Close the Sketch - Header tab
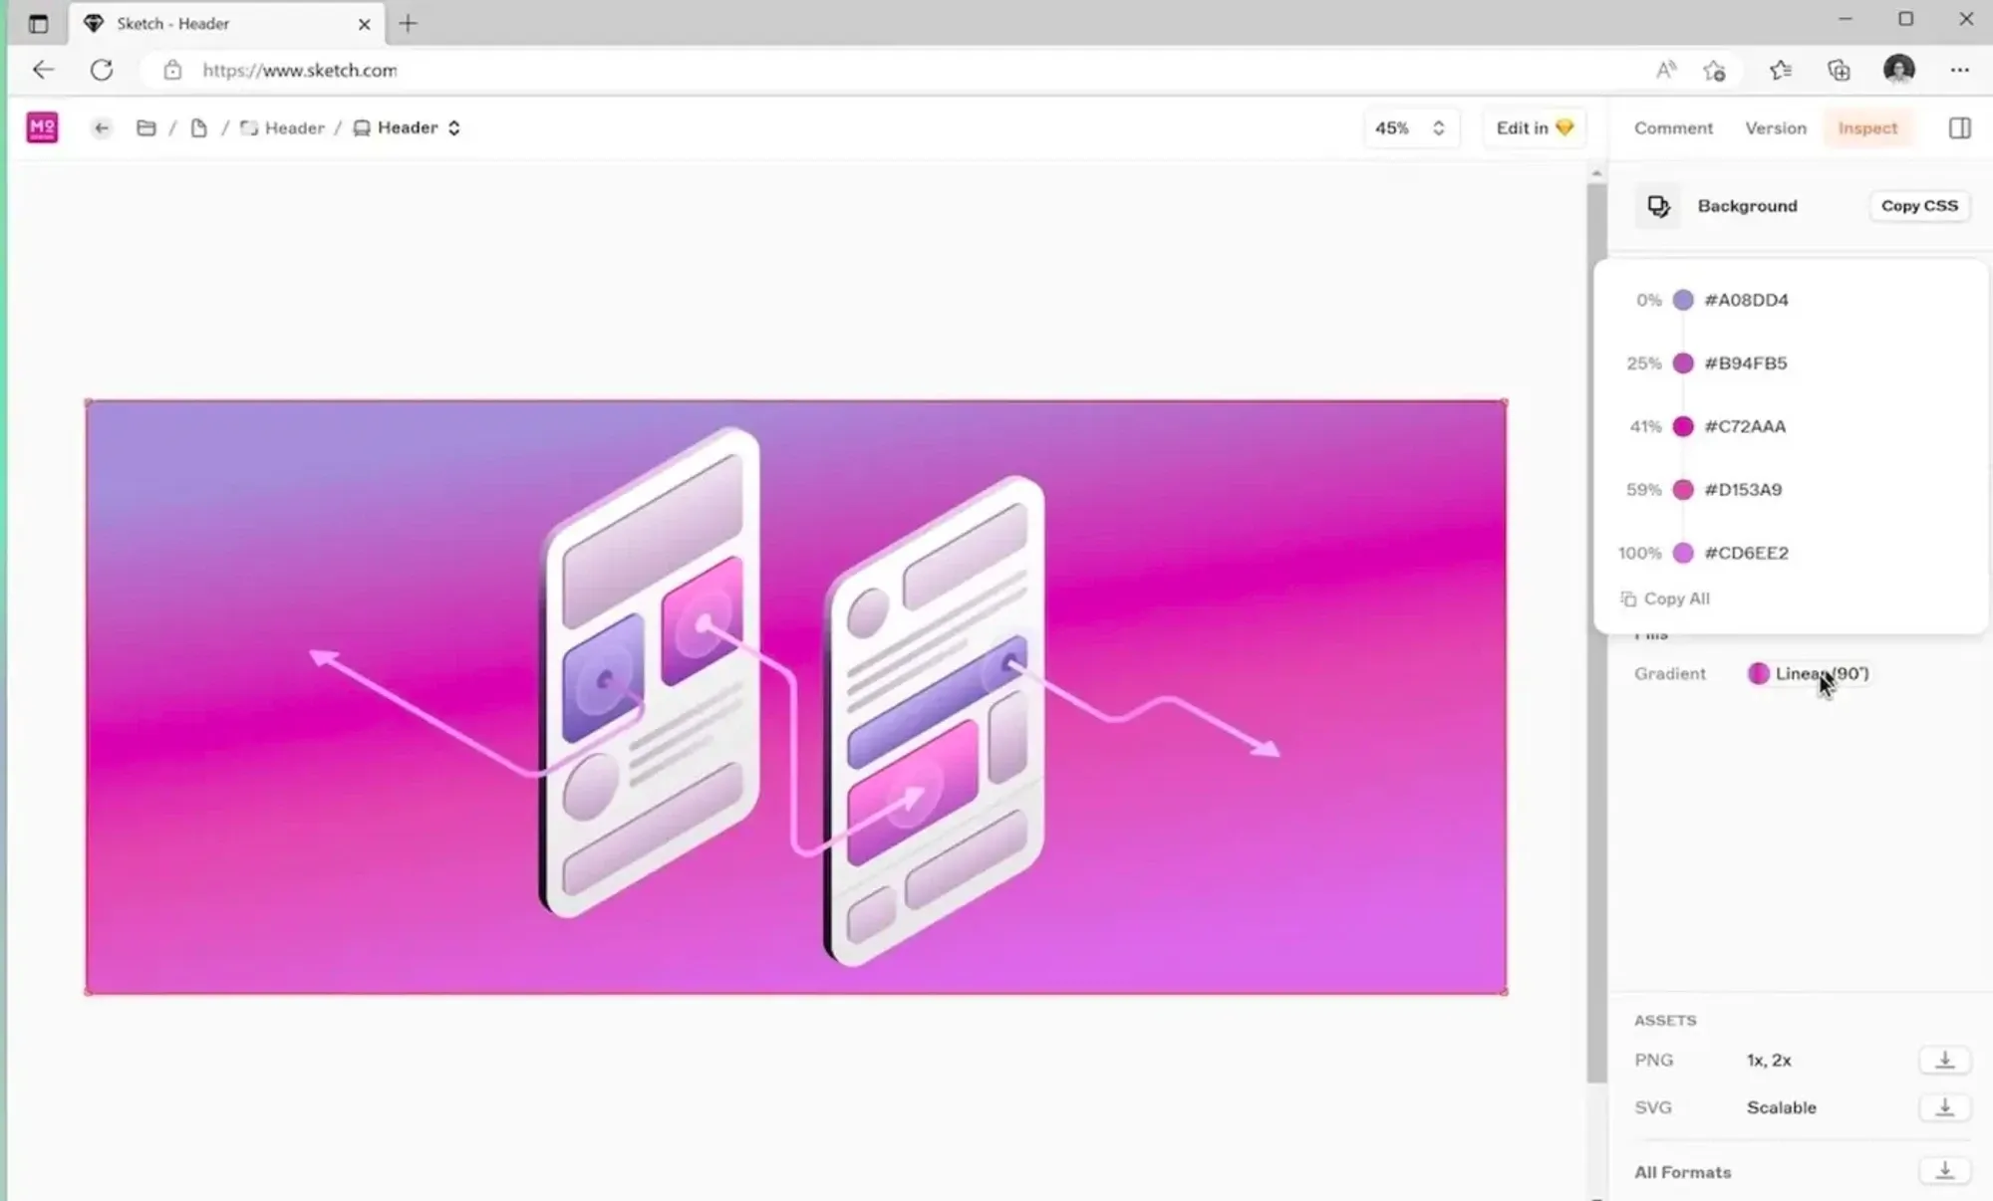This screenshot has height=1201, width=1993. coord(364,23)
